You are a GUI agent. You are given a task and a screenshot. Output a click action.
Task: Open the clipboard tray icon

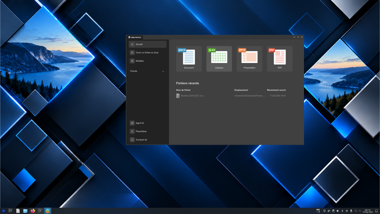point(333,211)
